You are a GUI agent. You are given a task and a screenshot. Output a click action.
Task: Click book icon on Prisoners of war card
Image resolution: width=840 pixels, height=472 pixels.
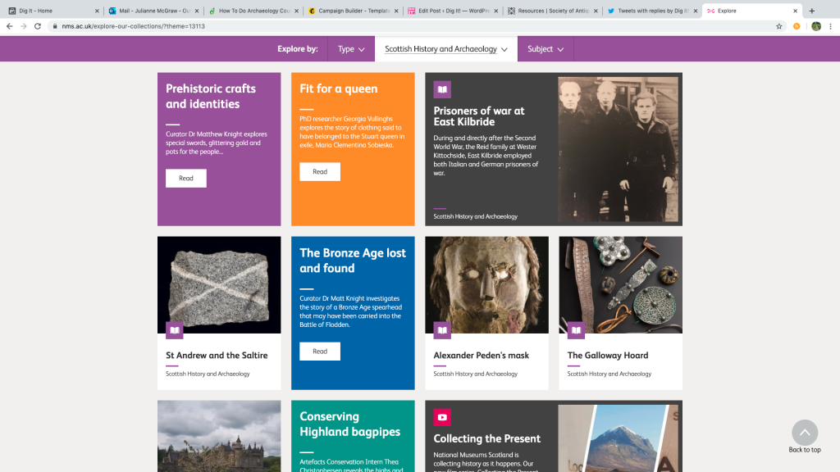442,89
